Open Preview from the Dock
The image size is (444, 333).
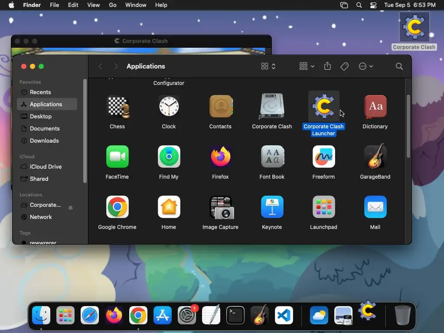tap(343, 315)
